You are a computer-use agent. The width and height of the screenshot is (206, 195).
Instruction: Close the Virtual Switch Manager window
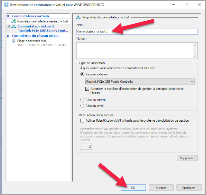pos(199,5)
